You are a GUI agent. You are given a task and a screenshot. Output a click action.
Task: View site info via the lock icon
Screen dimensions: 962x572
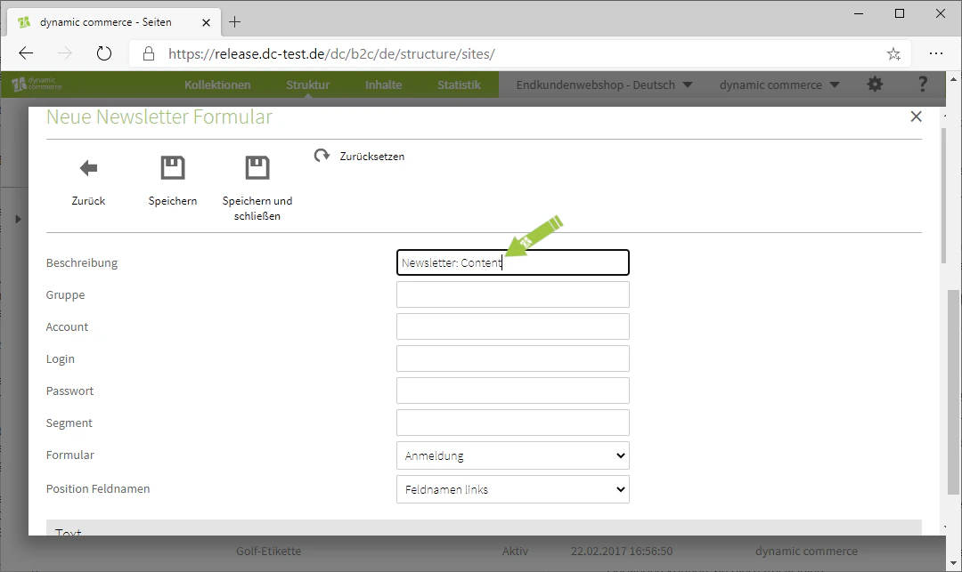tap(149, 54)
